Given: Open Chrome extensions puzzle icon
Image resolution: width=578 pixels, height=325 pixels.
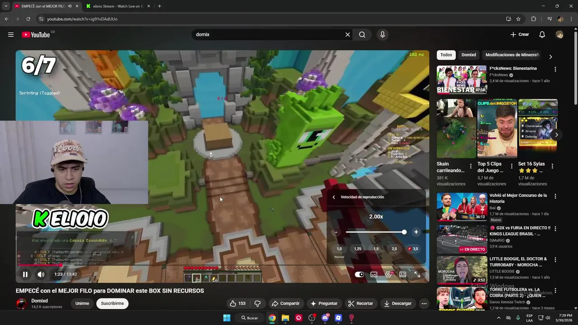Looking at the screenshot, I should (534, 19).
